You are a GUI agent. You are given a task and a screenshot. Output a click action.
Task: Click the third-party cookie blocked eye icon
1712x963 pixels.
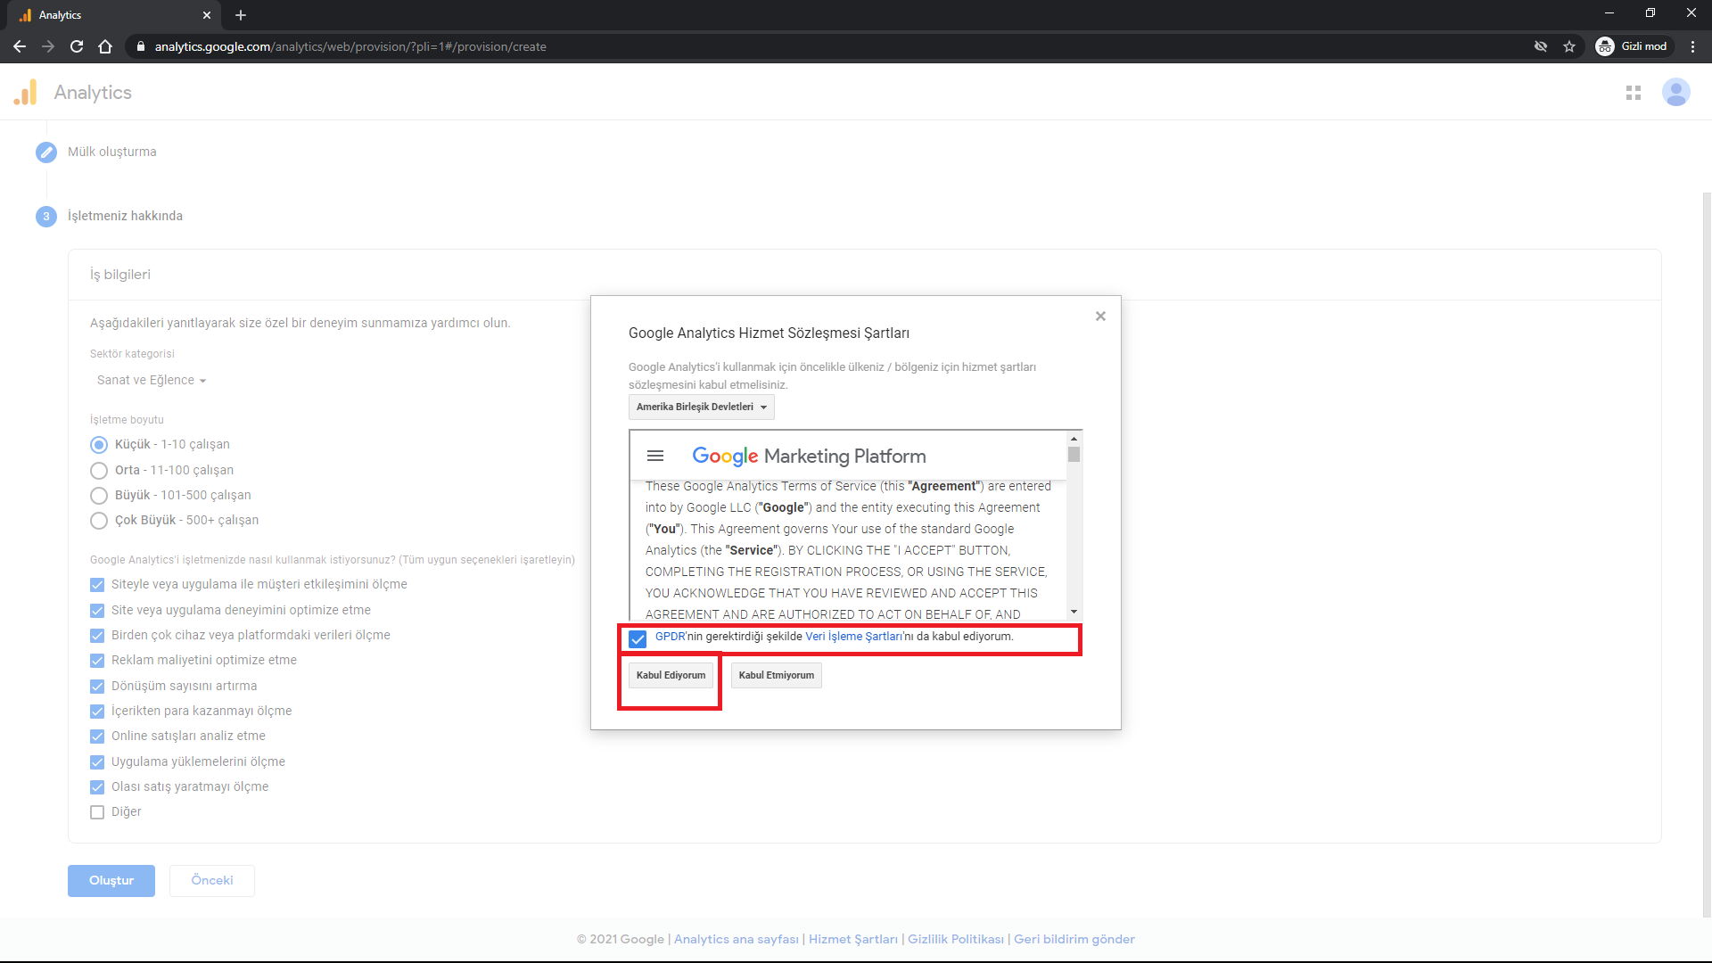tap(1541, 46)
